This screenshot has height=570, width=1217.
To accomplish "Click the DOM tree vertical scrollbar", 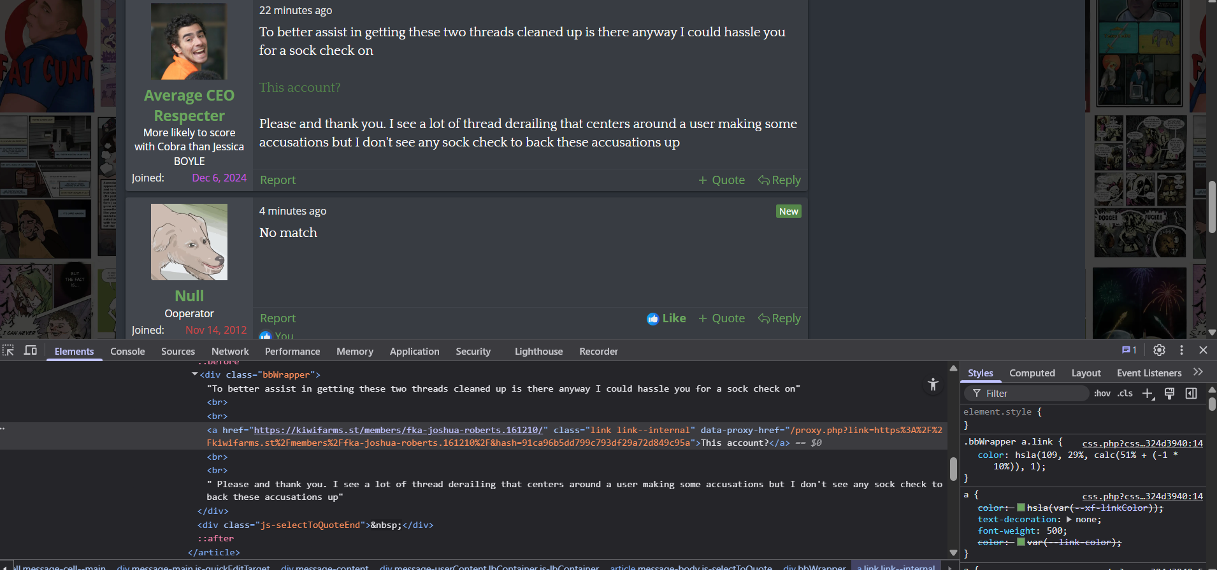I will click(953, 469).
